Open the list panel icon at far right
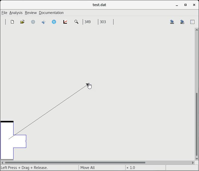199x171 pixels. tap(192, 22)
